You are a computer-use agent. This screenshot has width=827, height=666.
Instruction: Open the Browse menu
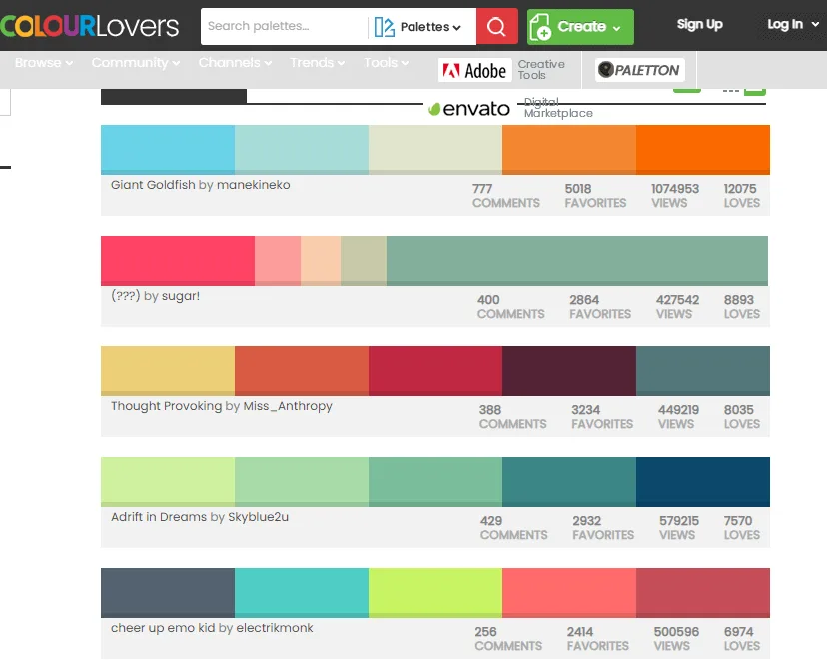click(44, 62)
